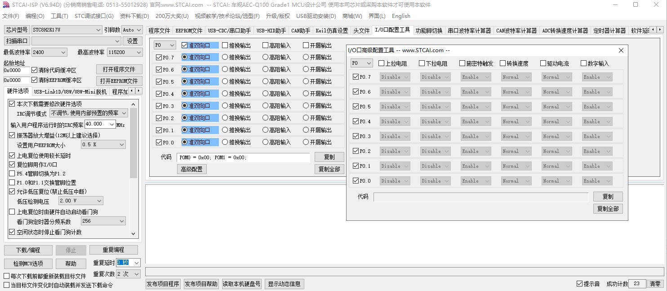Click the 下载/编程 button

28,250
